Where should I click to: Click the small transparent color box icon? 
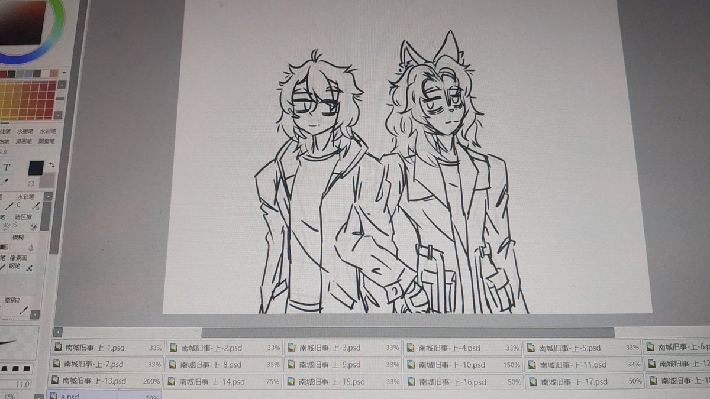click(x=31, y=184)
